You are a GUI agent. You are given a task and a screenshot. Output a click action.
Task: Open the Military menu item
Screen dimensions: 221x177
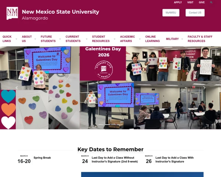click(172, 39)
